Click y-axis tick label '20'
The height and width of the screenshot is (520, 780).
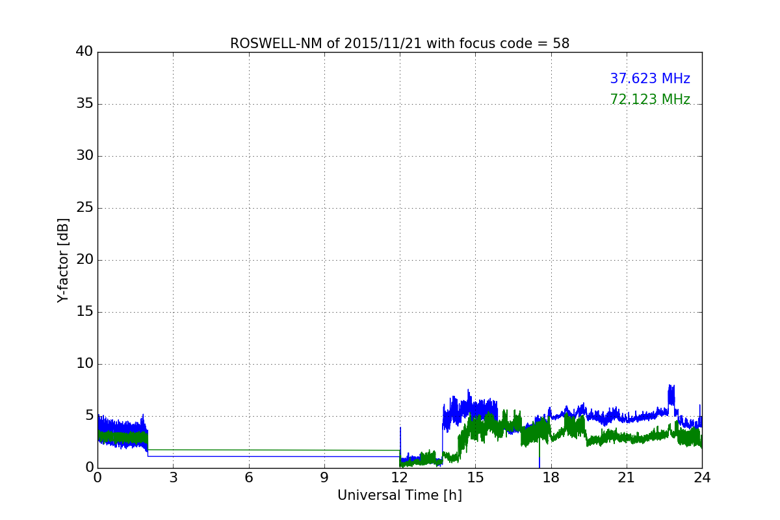pyautogui.click(x=84, y=260)
